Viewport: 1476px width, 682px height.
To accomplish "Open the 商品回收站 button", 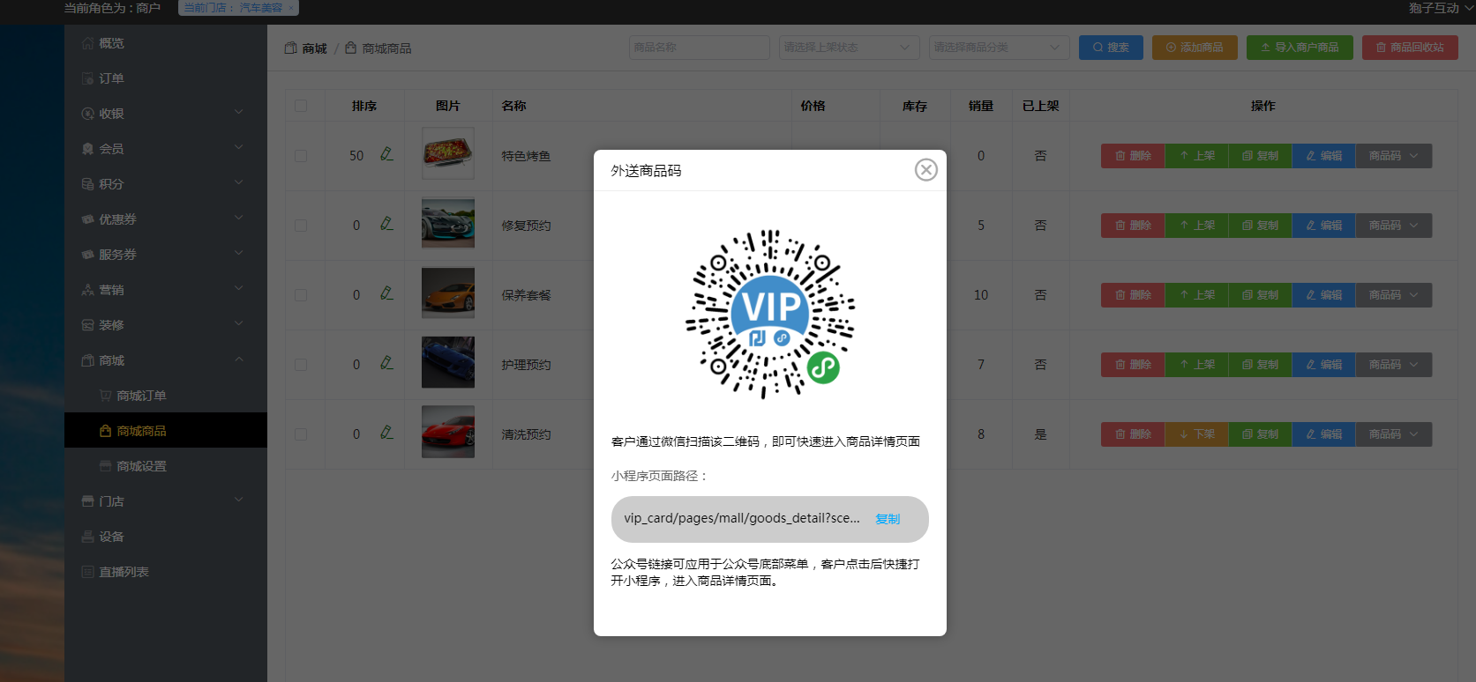I will 1410,48.
